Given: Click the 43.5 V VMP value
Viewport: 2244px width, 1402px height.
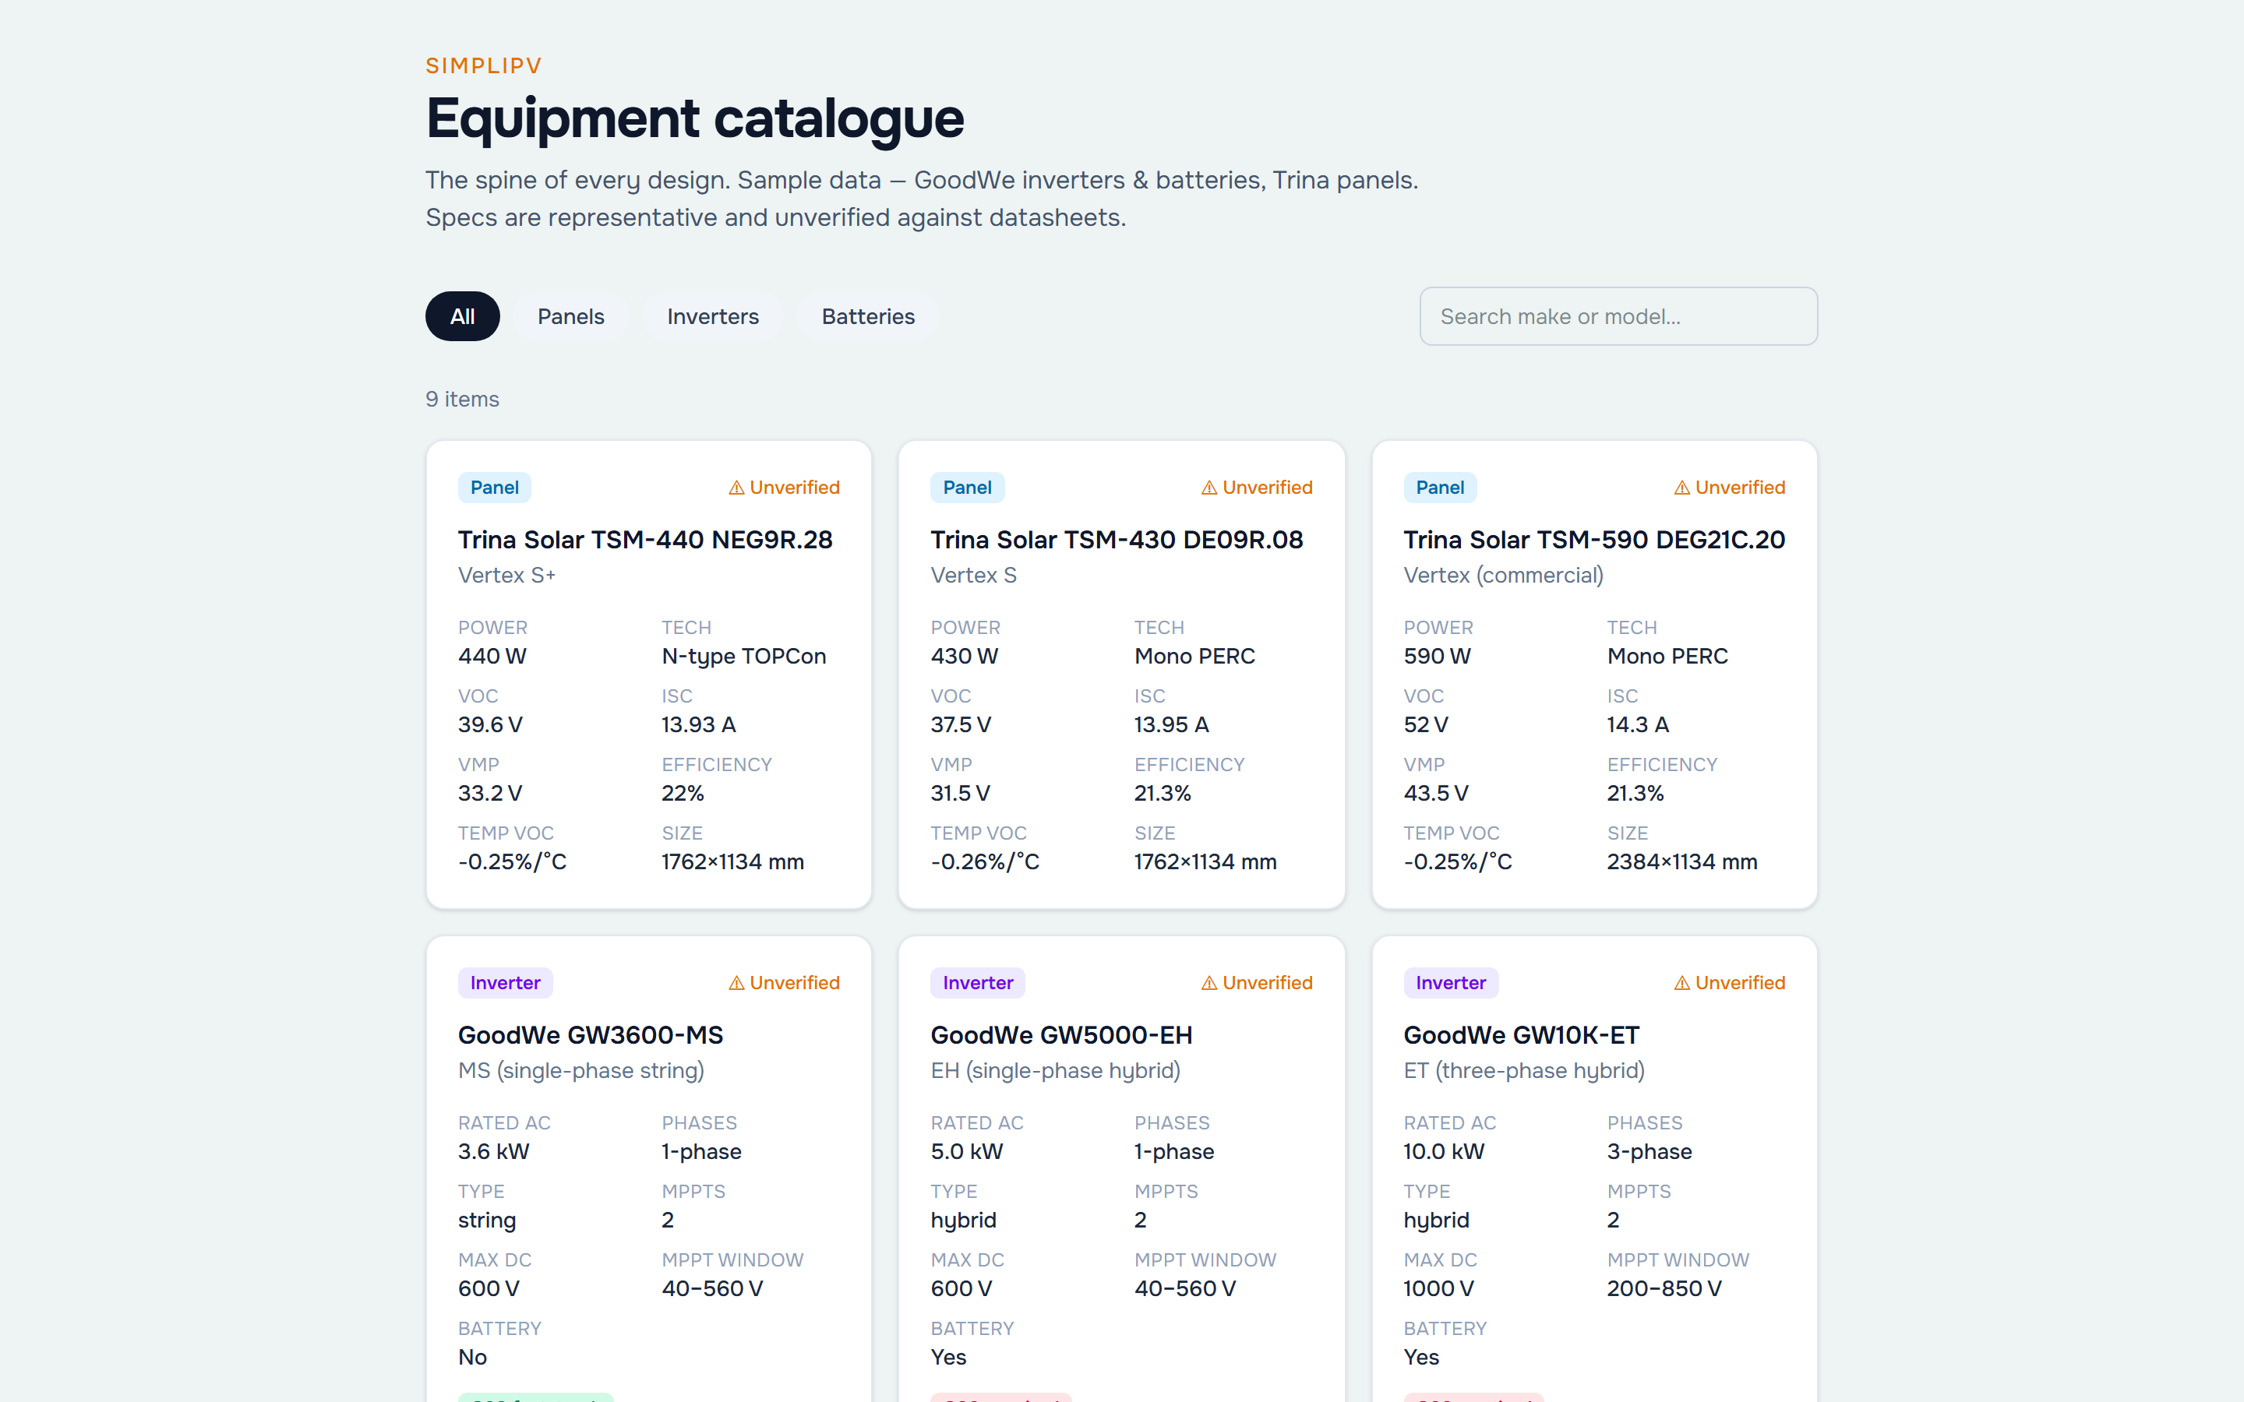Looking at the screenshot, I should (1436, 794).
